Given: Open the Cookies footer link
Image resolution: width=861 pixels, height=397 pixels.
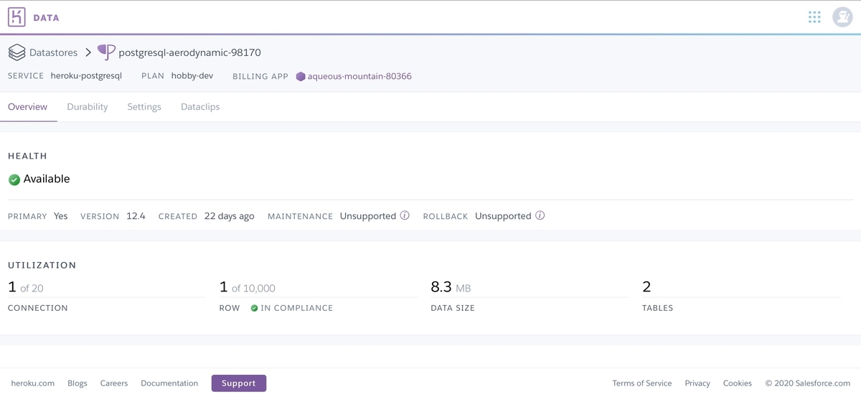Looking at the screenshot, I should coord(738,383).
